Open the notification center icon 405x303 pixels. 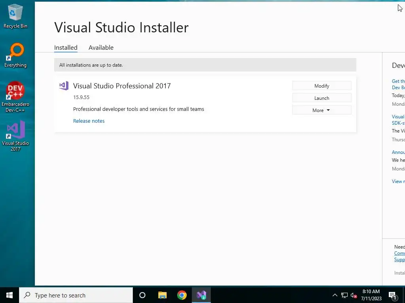click(x=392, y=295)
